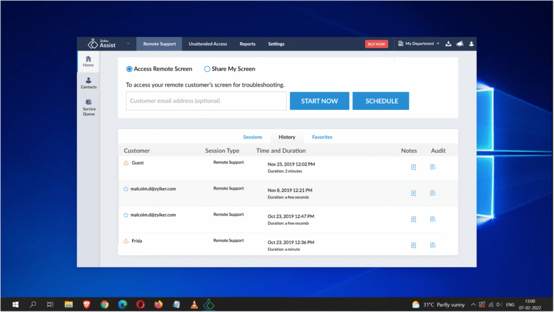Click the download icon in top bar
The height and width of the screenshot is (312, 554).
click(x=448, y=44)
